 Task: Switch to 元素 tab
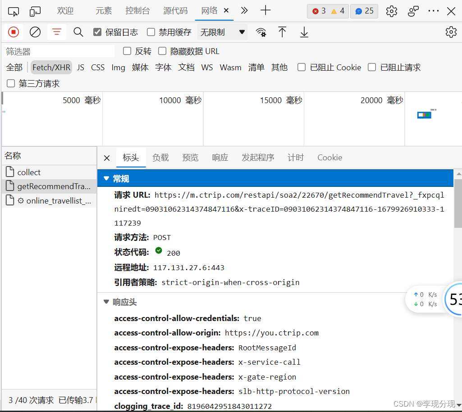click(104, 11)
